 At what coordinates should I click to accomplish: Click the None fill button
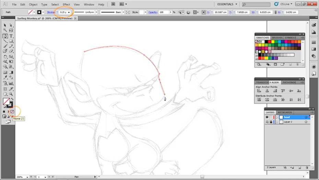12,112
